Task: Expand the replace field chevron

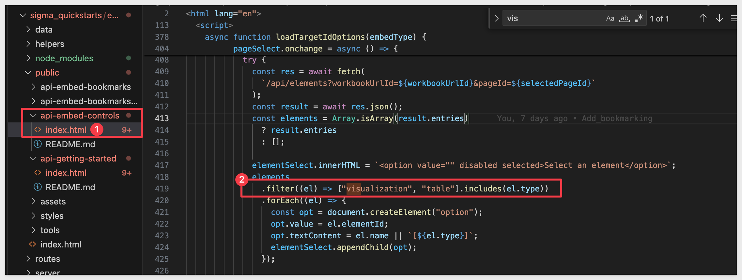Action: point(496,19)
